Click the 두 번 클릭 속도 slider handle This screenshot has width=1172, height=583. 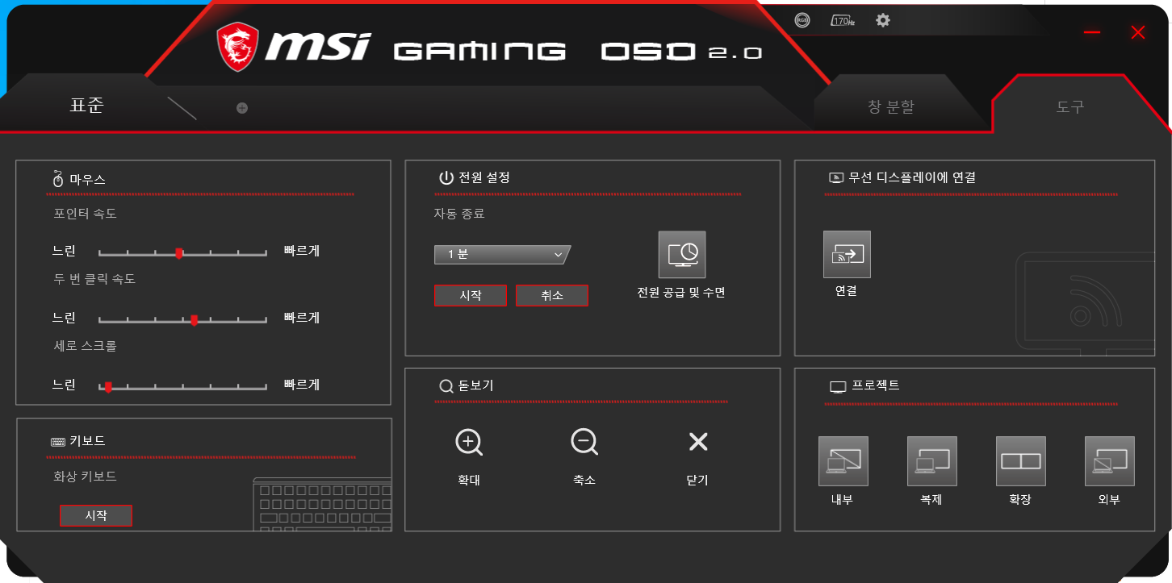click(x=194, y=320)
